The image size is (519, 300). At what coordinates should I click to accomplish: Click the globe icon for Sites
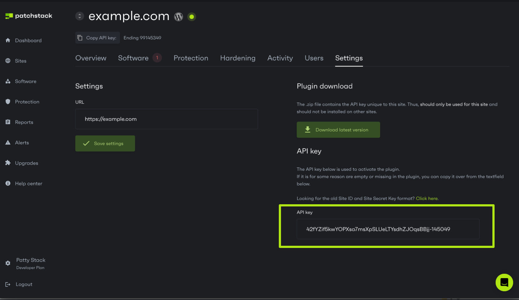[8, 61]
